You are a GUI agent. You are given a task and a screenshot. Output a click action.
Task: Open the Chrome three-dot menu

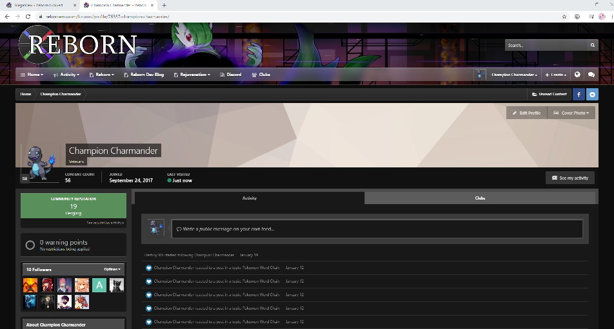(x=611, y=16)
